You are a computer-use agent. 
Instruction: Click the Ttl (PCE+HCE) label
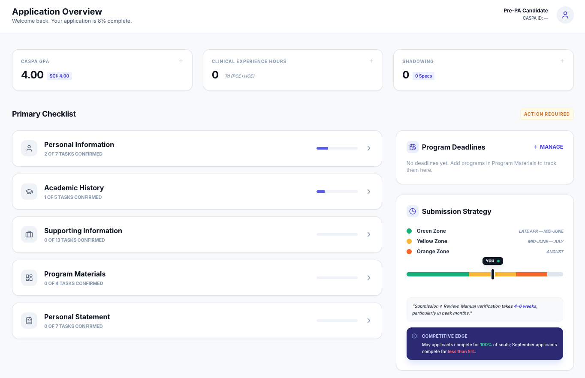coord(239,76)
